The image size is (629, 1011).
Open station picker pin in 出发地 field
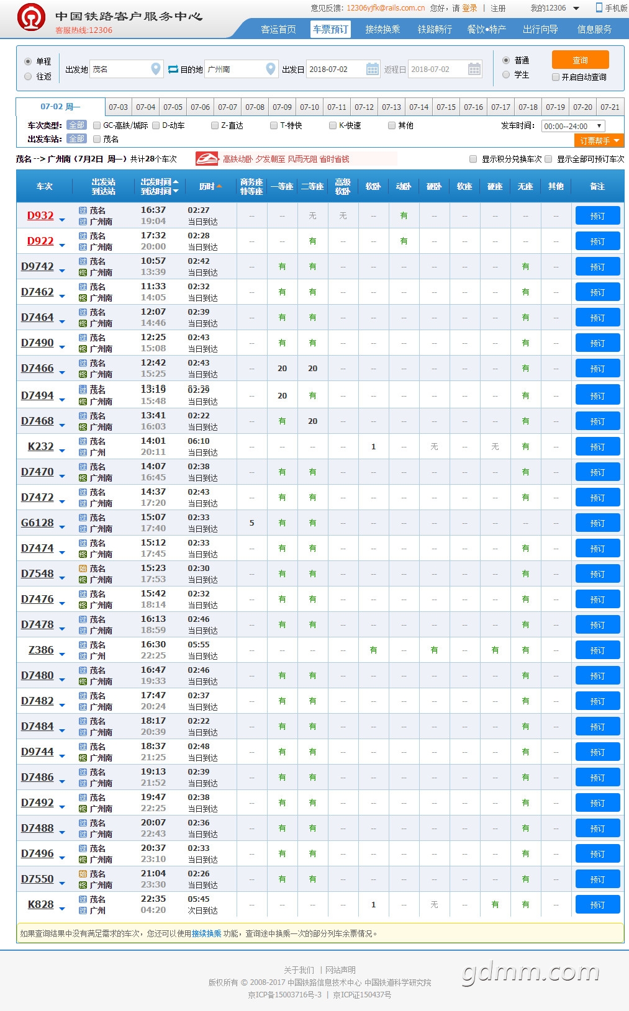tap(156, 69)
